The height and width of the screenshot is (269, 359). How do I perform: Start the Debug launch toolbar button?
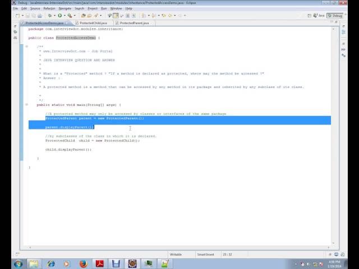pyautogui.click(x=50, y=16)
